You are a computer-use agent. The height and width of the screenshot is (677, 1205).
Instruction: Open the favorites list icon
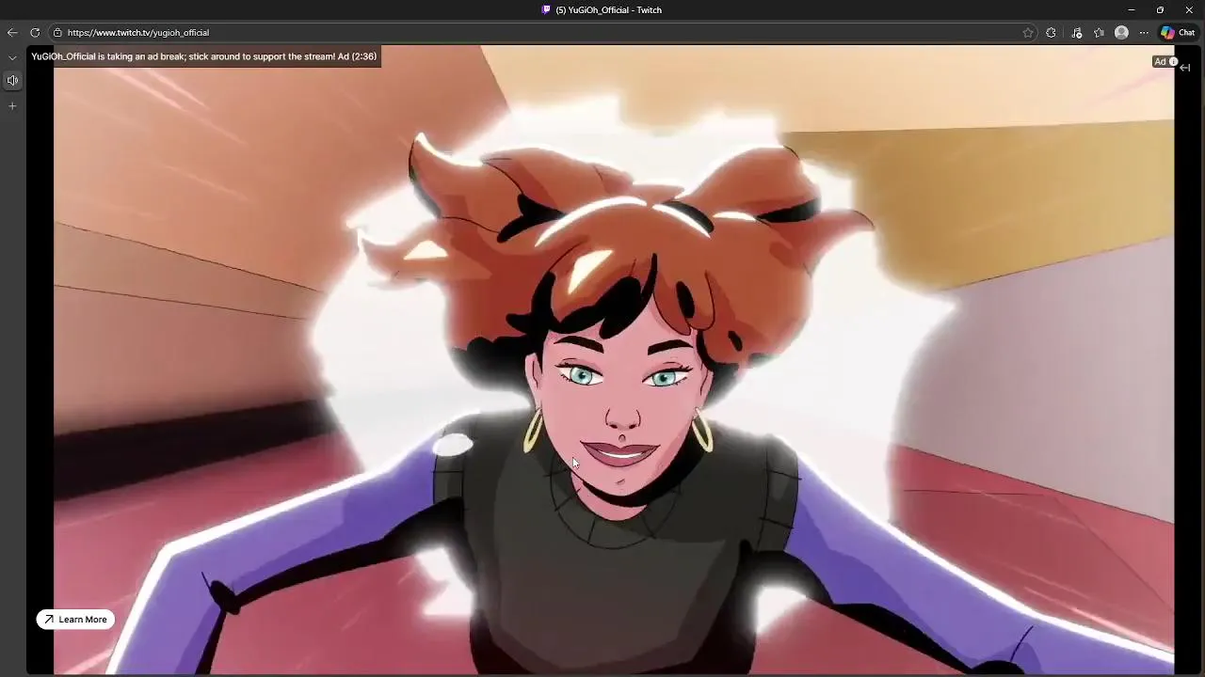pyautogui.click(x=1099, y=32)
